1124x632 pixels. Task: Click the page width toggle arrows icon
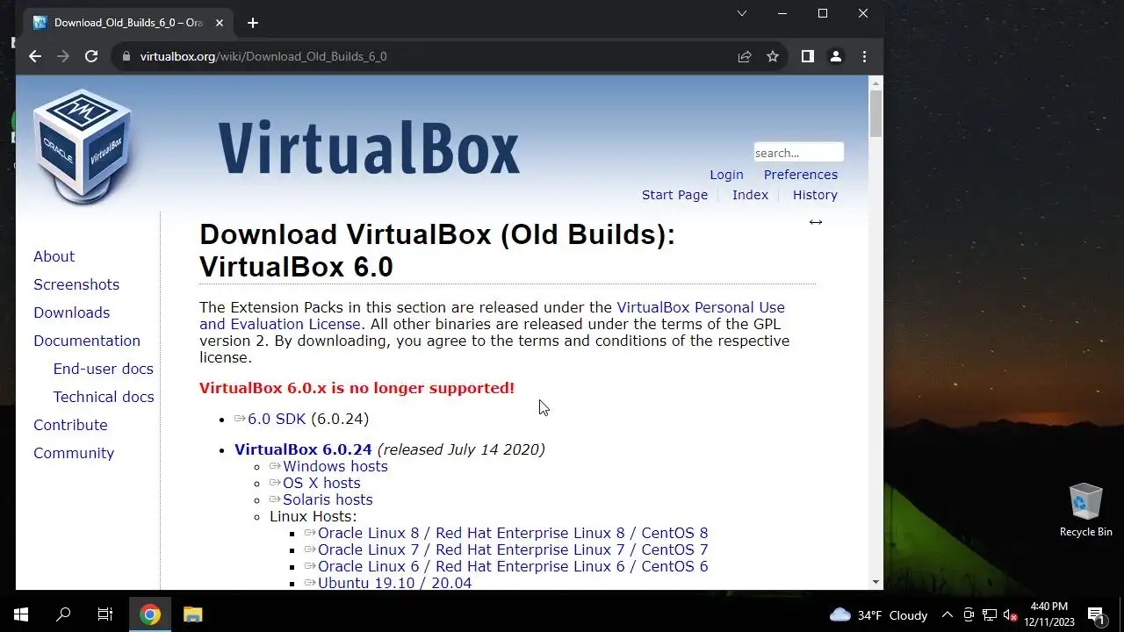click(816, 222)
